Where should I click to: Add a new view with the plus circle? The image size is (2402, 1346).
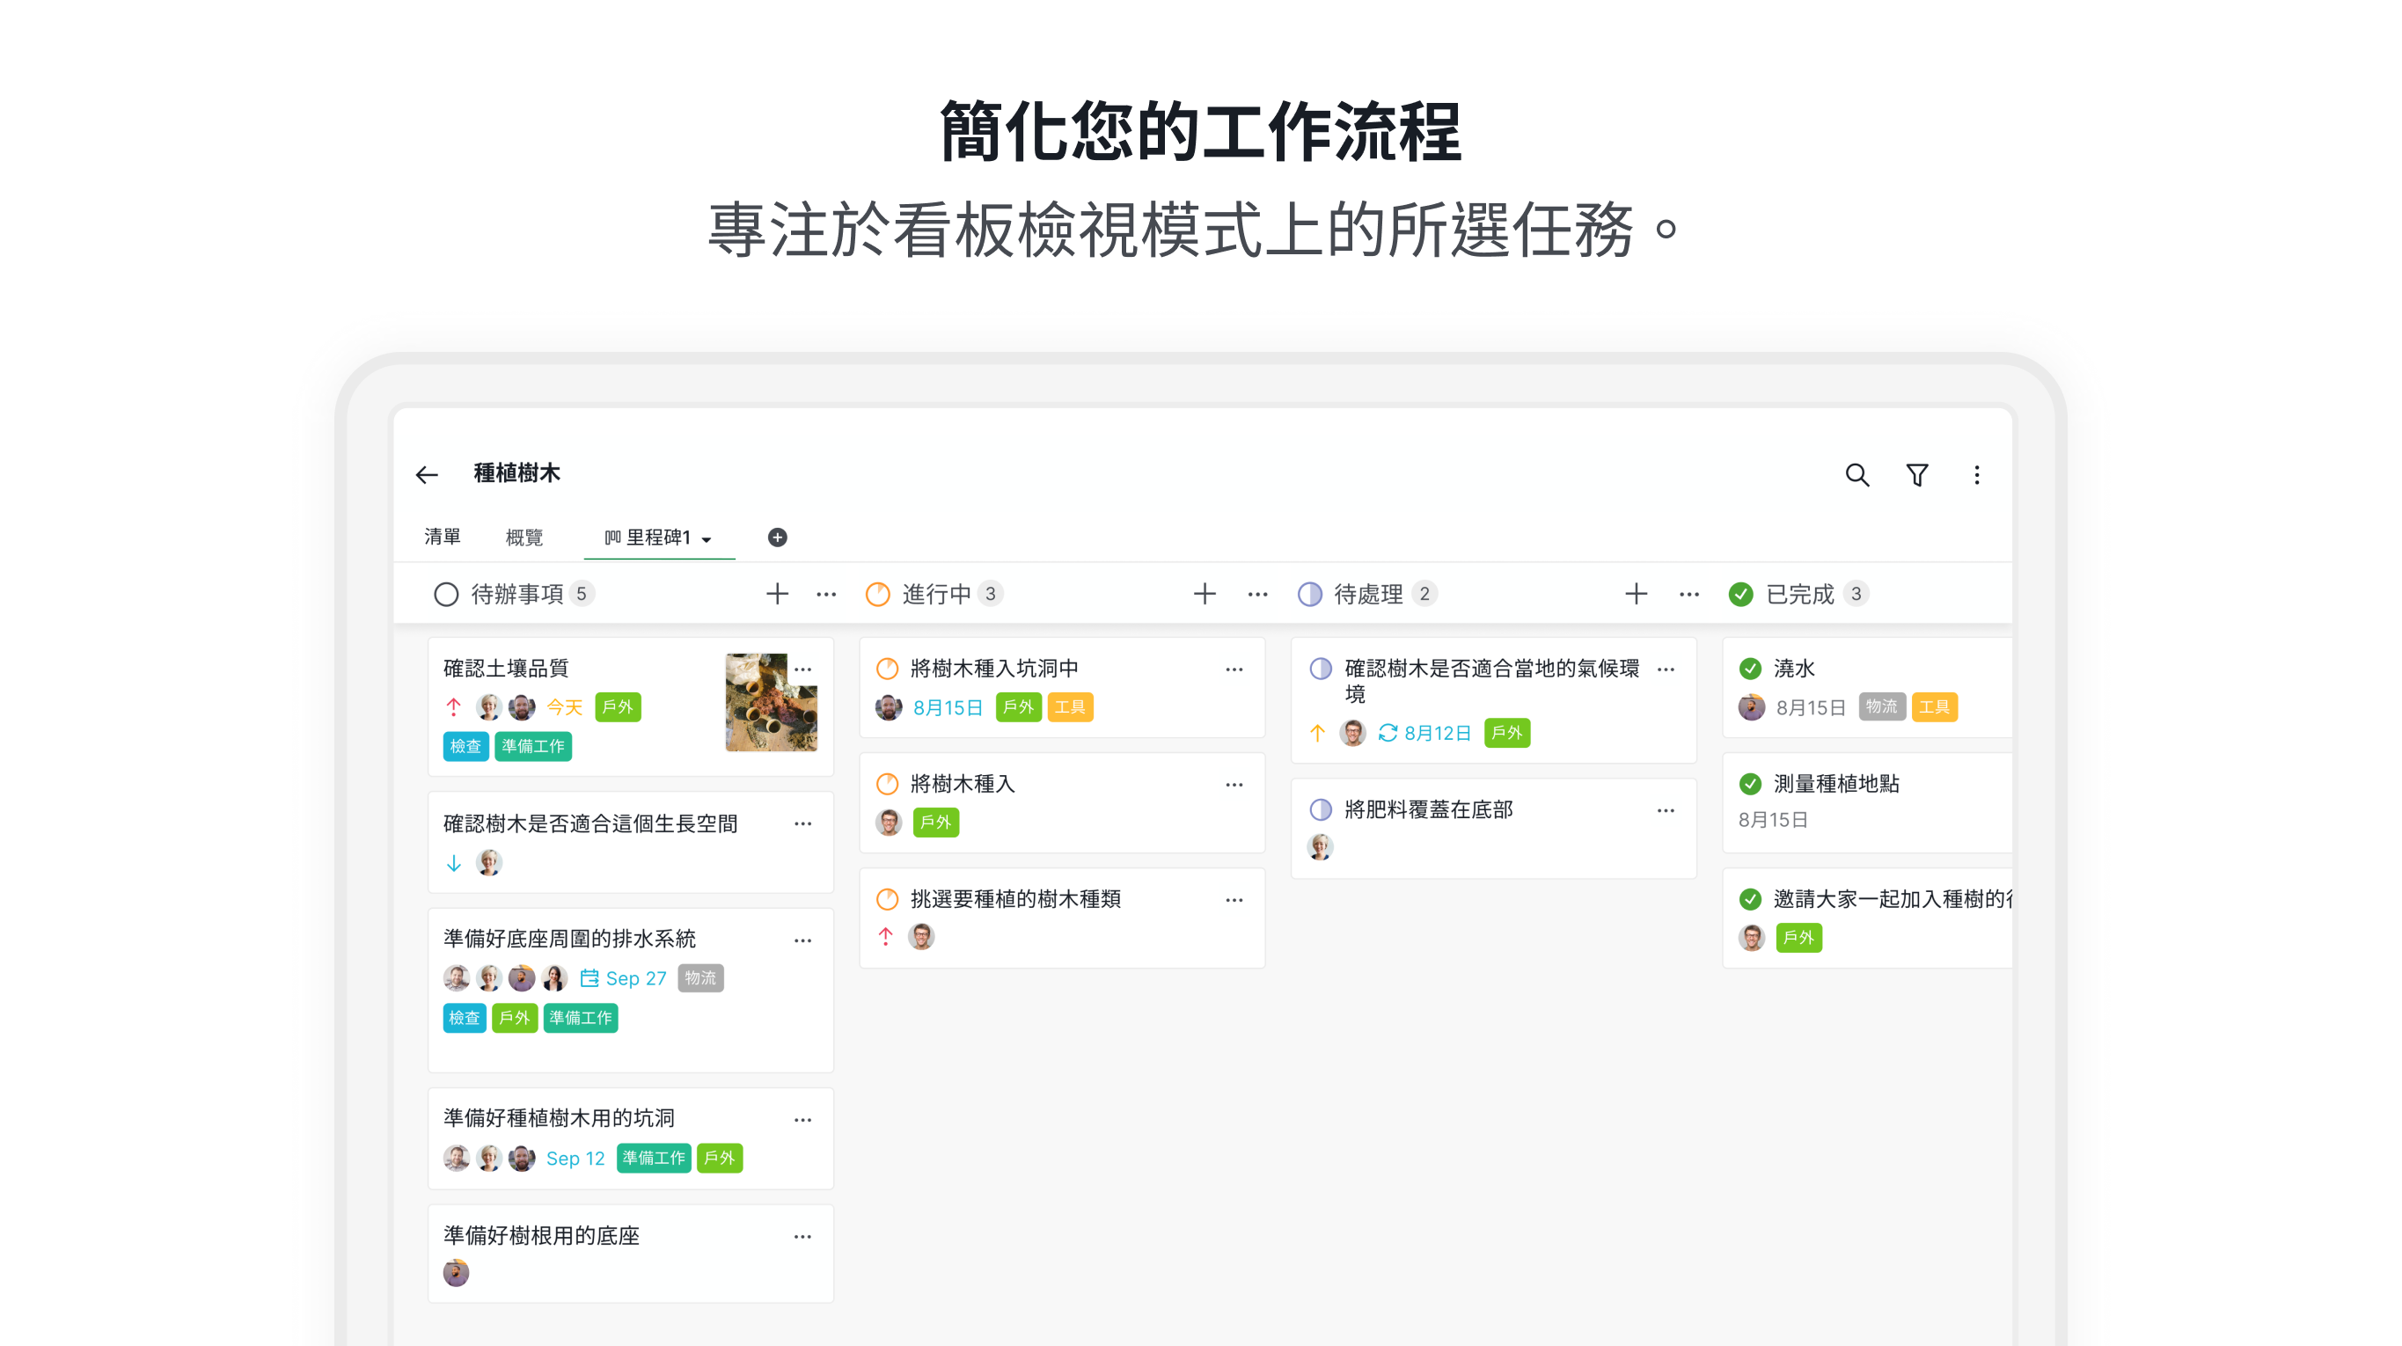pos(778,537)
